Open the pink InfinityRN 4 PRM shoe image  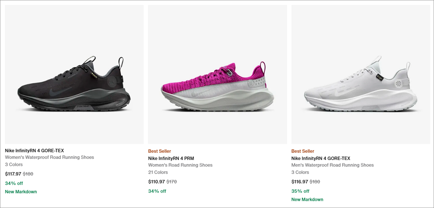(218, 74)
